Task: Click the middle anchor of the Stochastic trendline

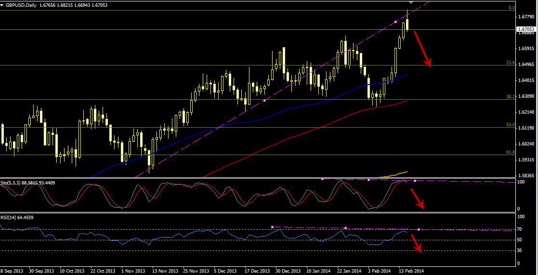Action: (x=368, y=180)
